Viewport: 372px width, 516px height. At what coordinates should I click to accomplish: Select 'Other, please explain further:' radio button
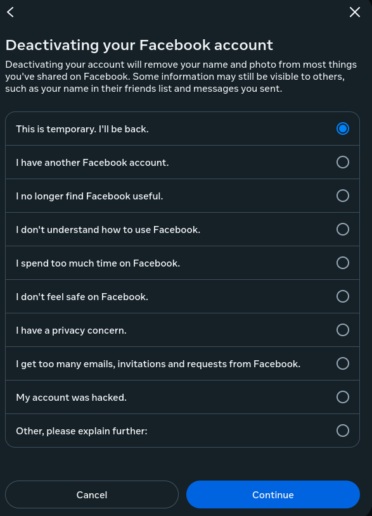pos(343,431)
